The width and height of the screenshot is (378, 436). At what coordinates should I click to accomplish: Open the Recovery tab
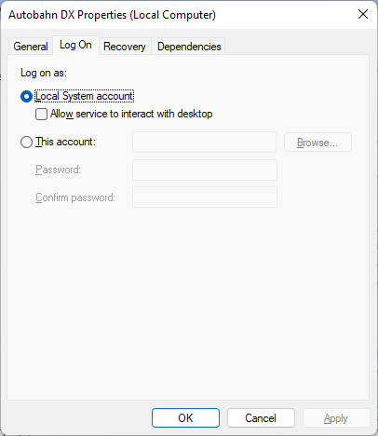pos(125,47)
